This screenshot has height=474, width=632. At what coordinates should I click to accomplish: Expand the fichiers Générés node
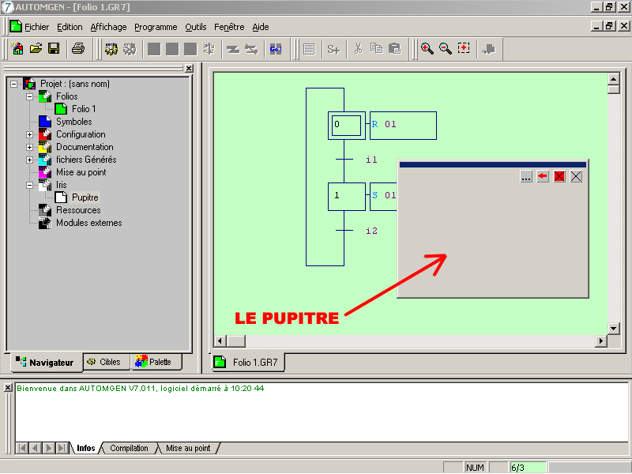pyautogui.click(x=30, y=160)
